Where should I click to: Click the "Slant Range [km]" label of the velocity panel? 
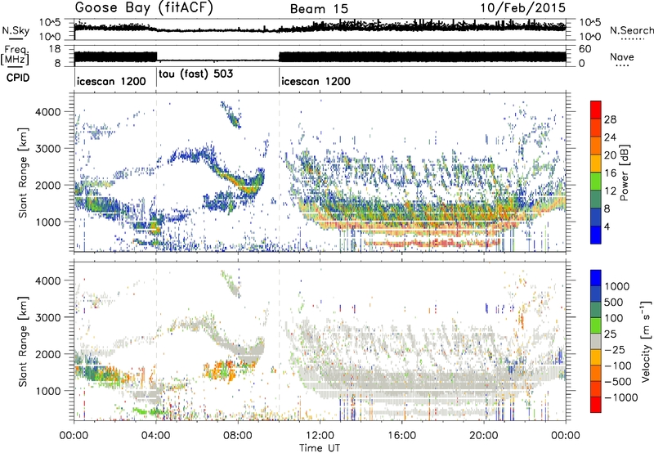click(x=23, y=342)
